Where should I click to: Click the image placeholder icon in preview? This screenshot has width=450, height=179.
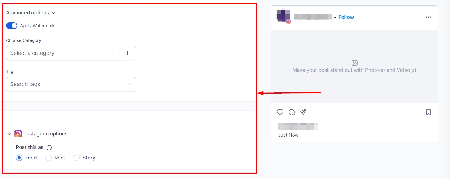point(354,63)
